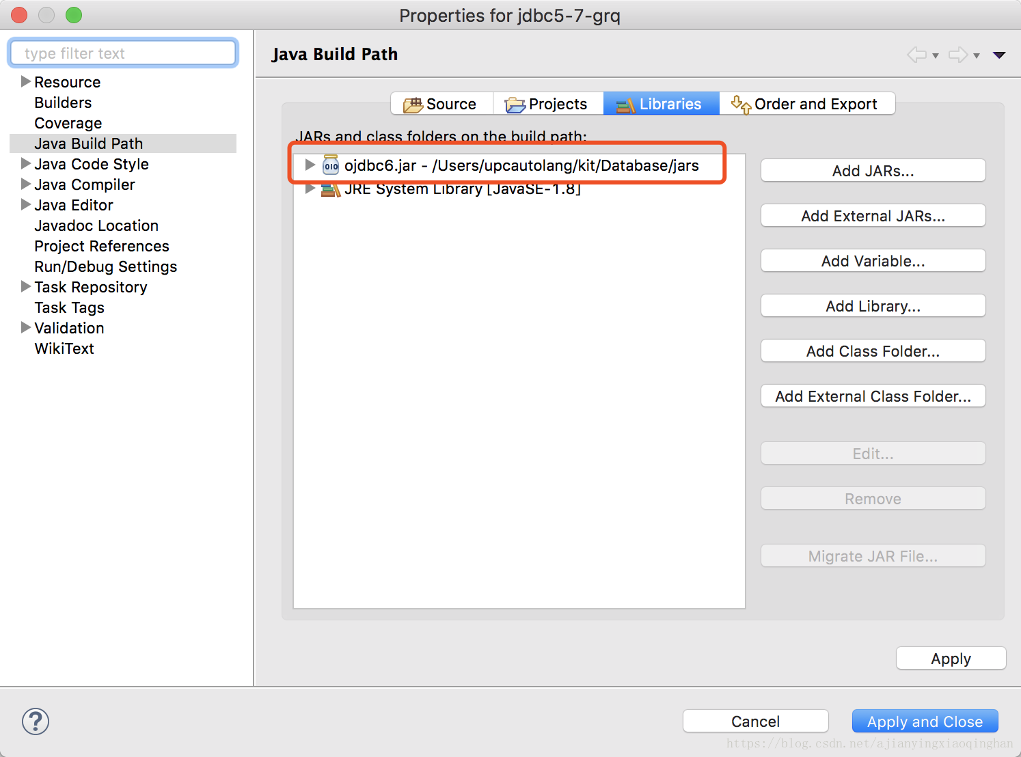Select Builders in the properties tree

click(x=63, y=102)
